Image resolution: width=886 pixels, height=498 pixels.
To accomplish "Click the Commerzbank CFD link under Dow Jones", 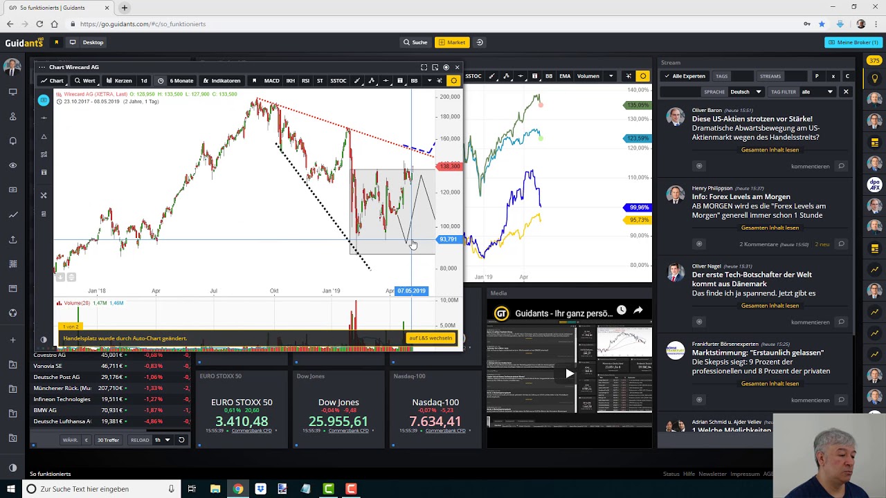I will [x=349, y=430].
